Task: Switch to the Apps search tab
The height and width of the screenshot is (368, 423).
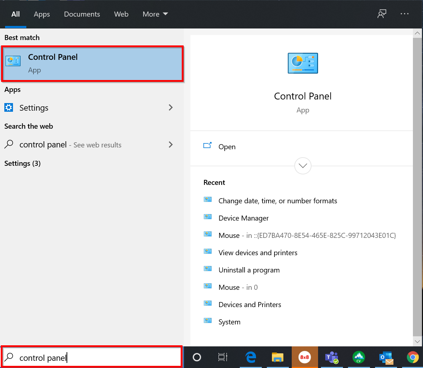Action: point(42,14)
